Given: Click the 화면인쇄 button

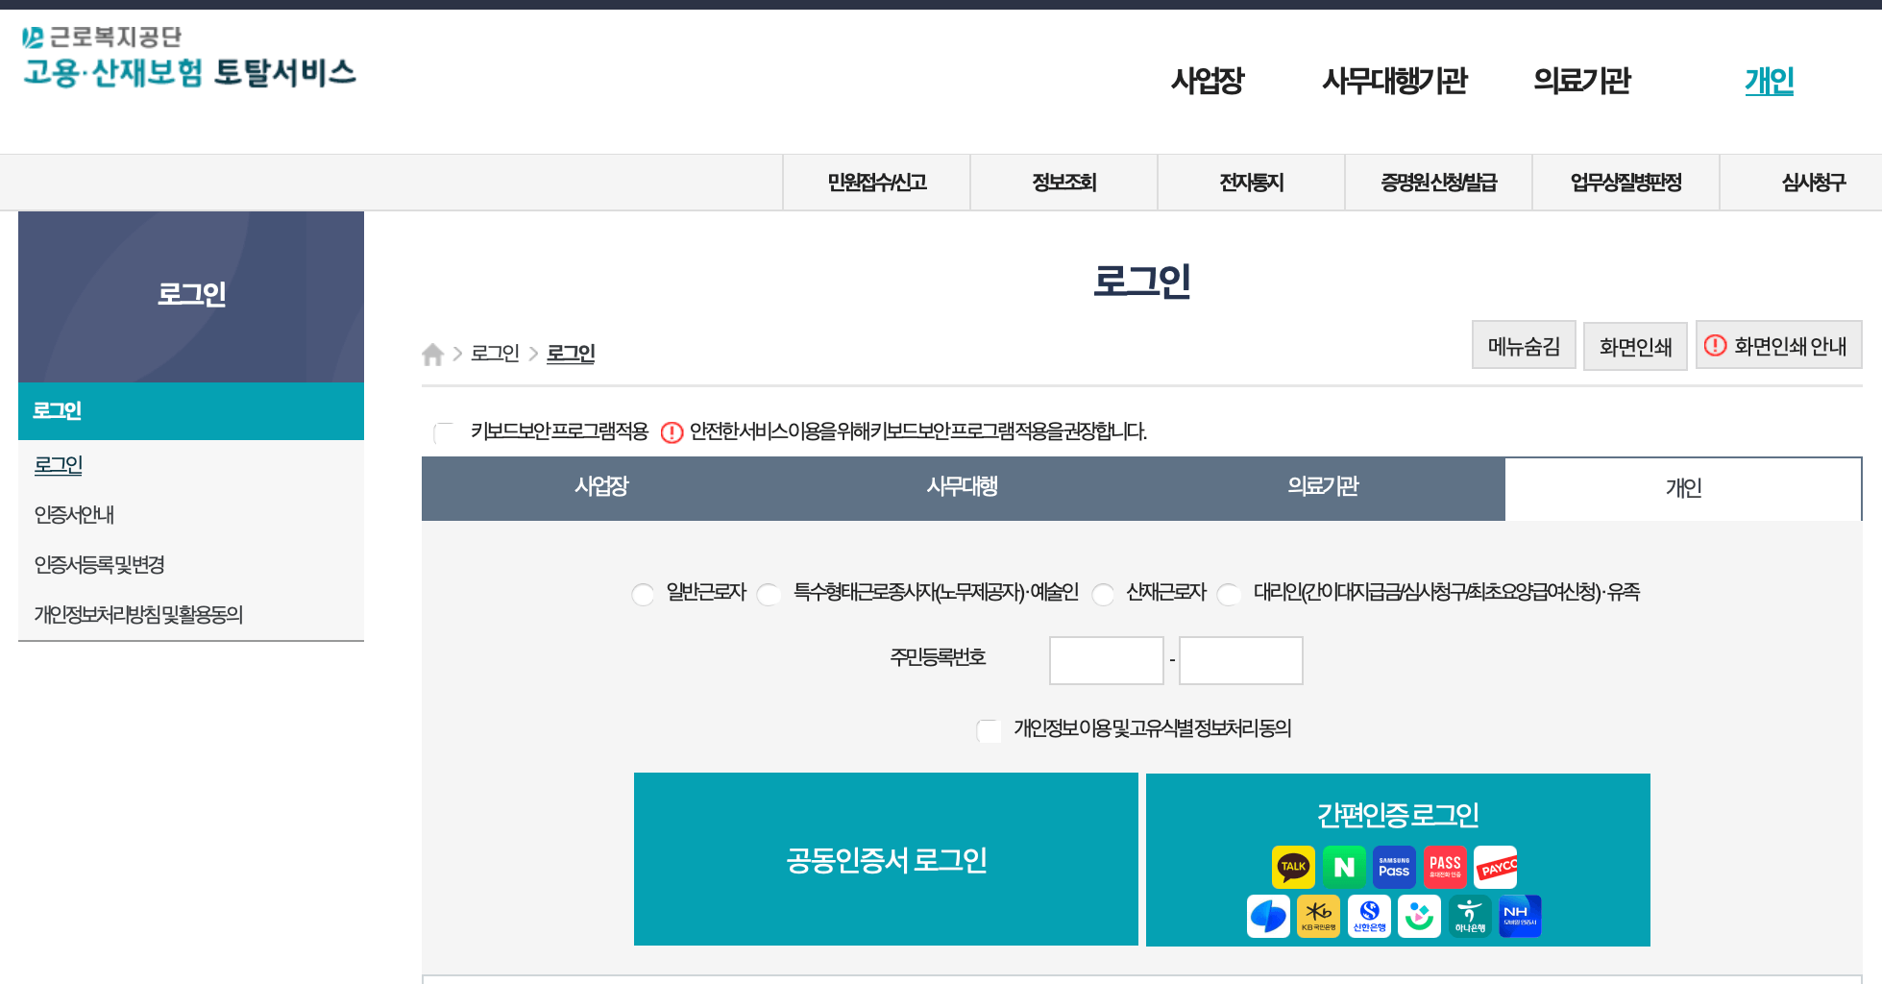Looking at the screenshot, I should 1635,346.
